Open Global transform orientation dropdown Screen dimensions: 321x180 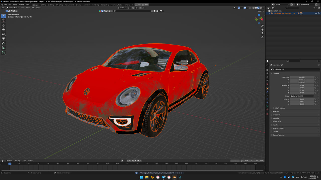[x=122, y=8]
